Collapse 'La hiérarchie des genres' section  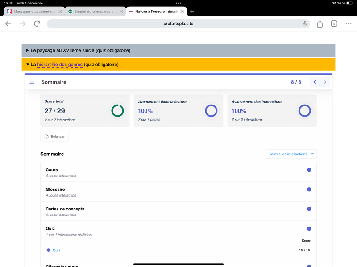pyautogui.click(x=28, y=65)
